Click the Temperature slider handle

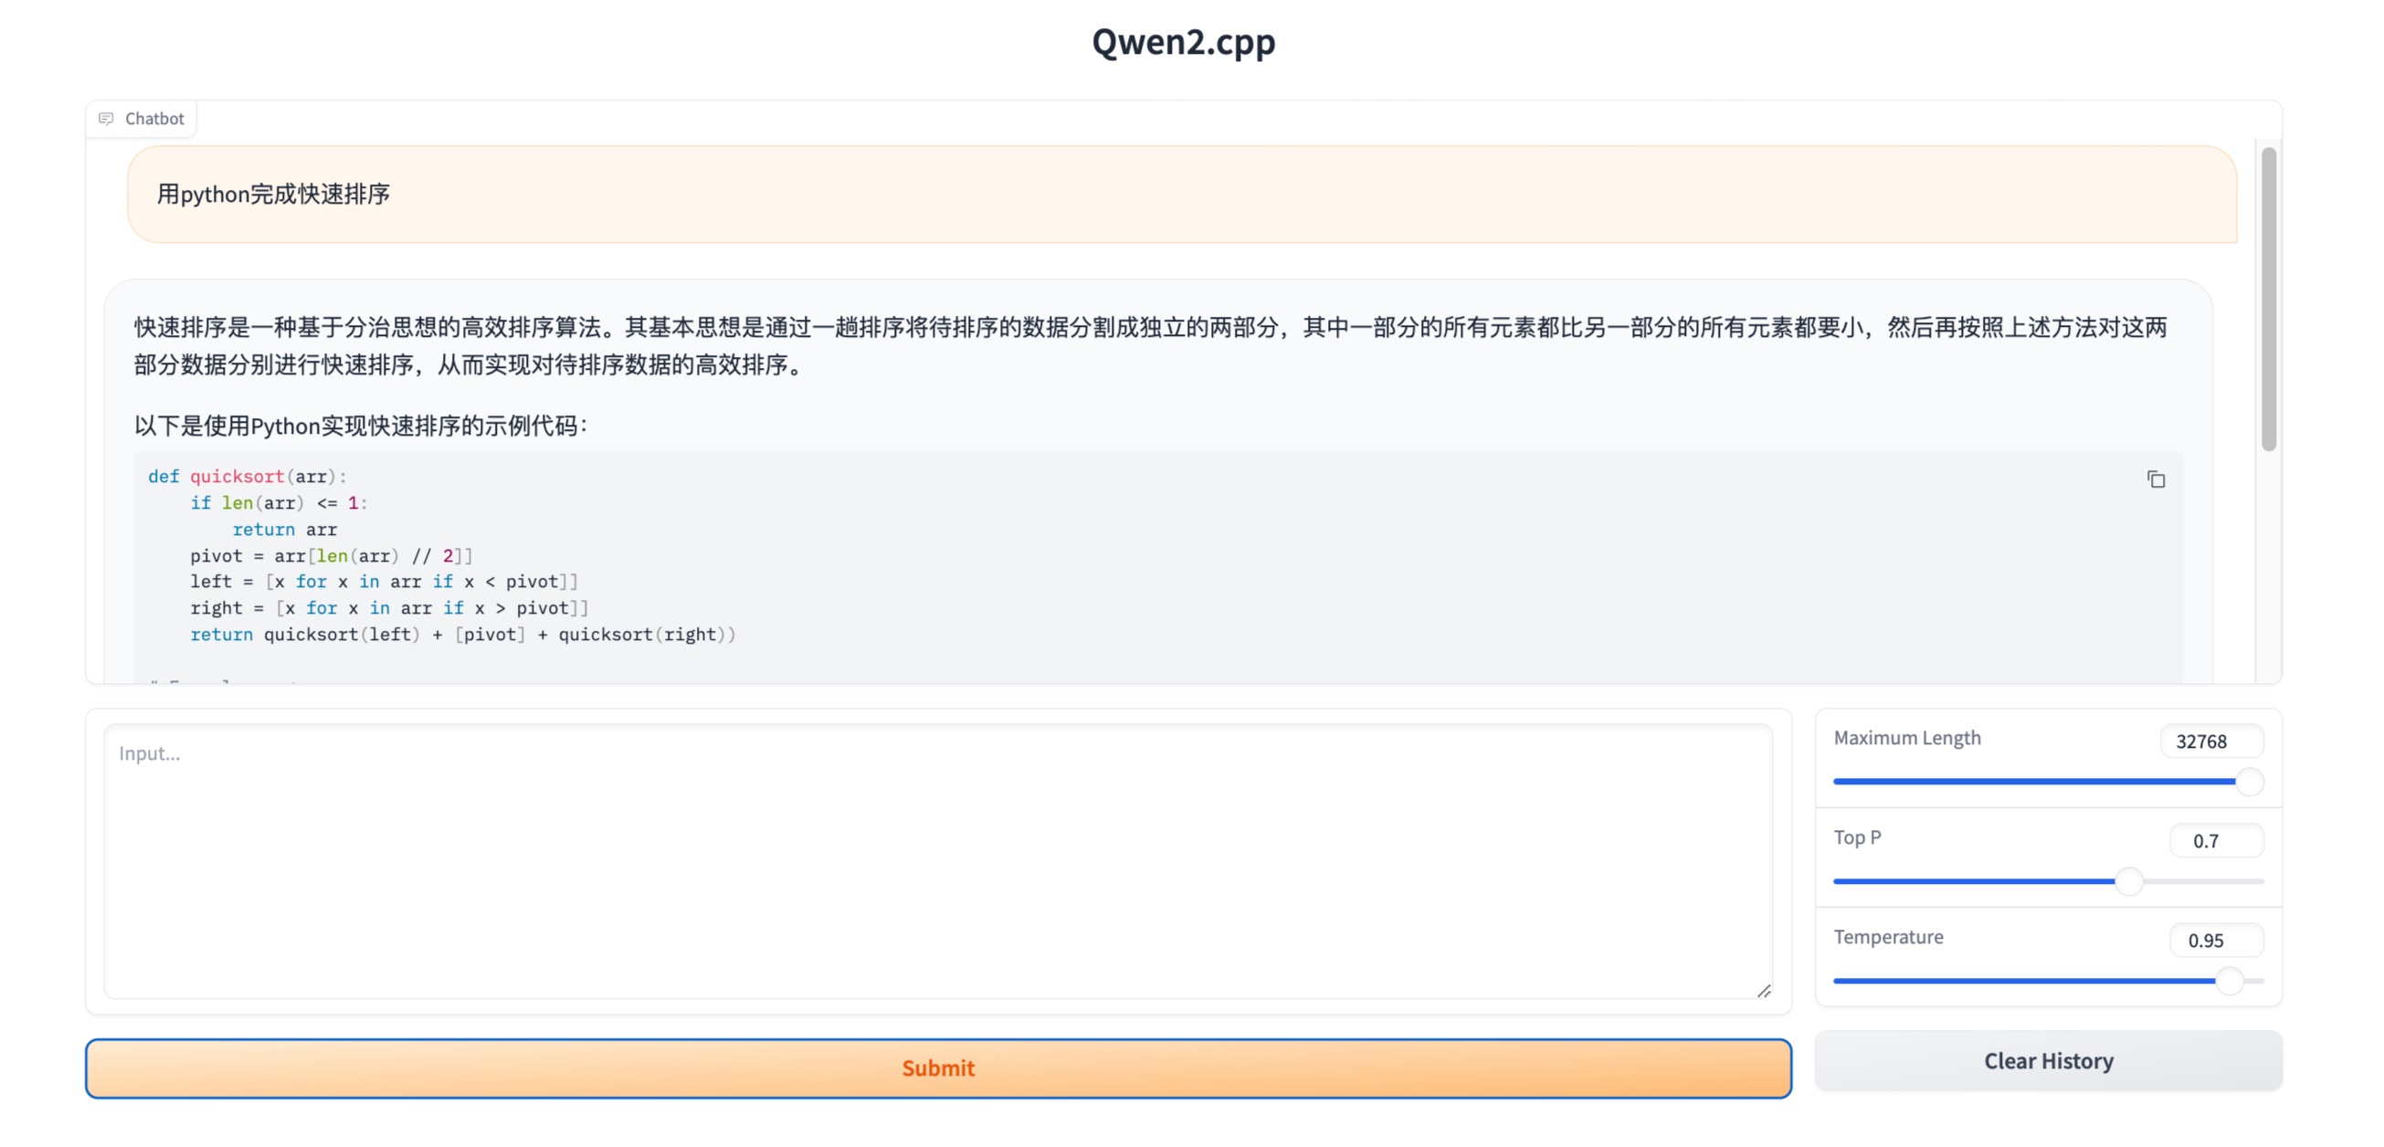pyautogui.click(x=2230, y=981)
